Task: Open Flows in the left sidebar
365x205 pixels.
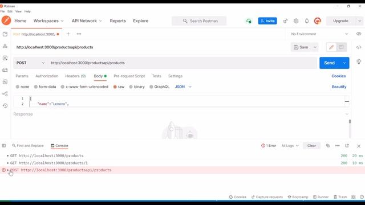Action: (x=5, y=93)
